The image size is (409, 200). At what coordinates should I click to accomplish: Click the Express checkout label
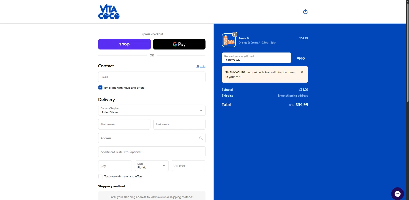(x=152, y=34)
